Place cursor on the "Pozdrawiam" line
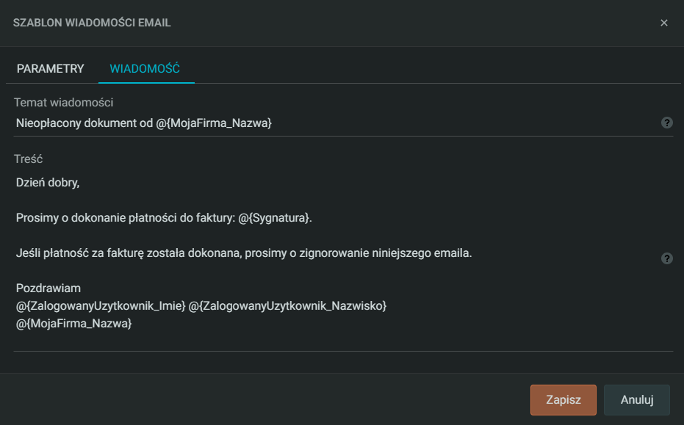The height and width of the screenshot is (425, 684). click(48, 288)
